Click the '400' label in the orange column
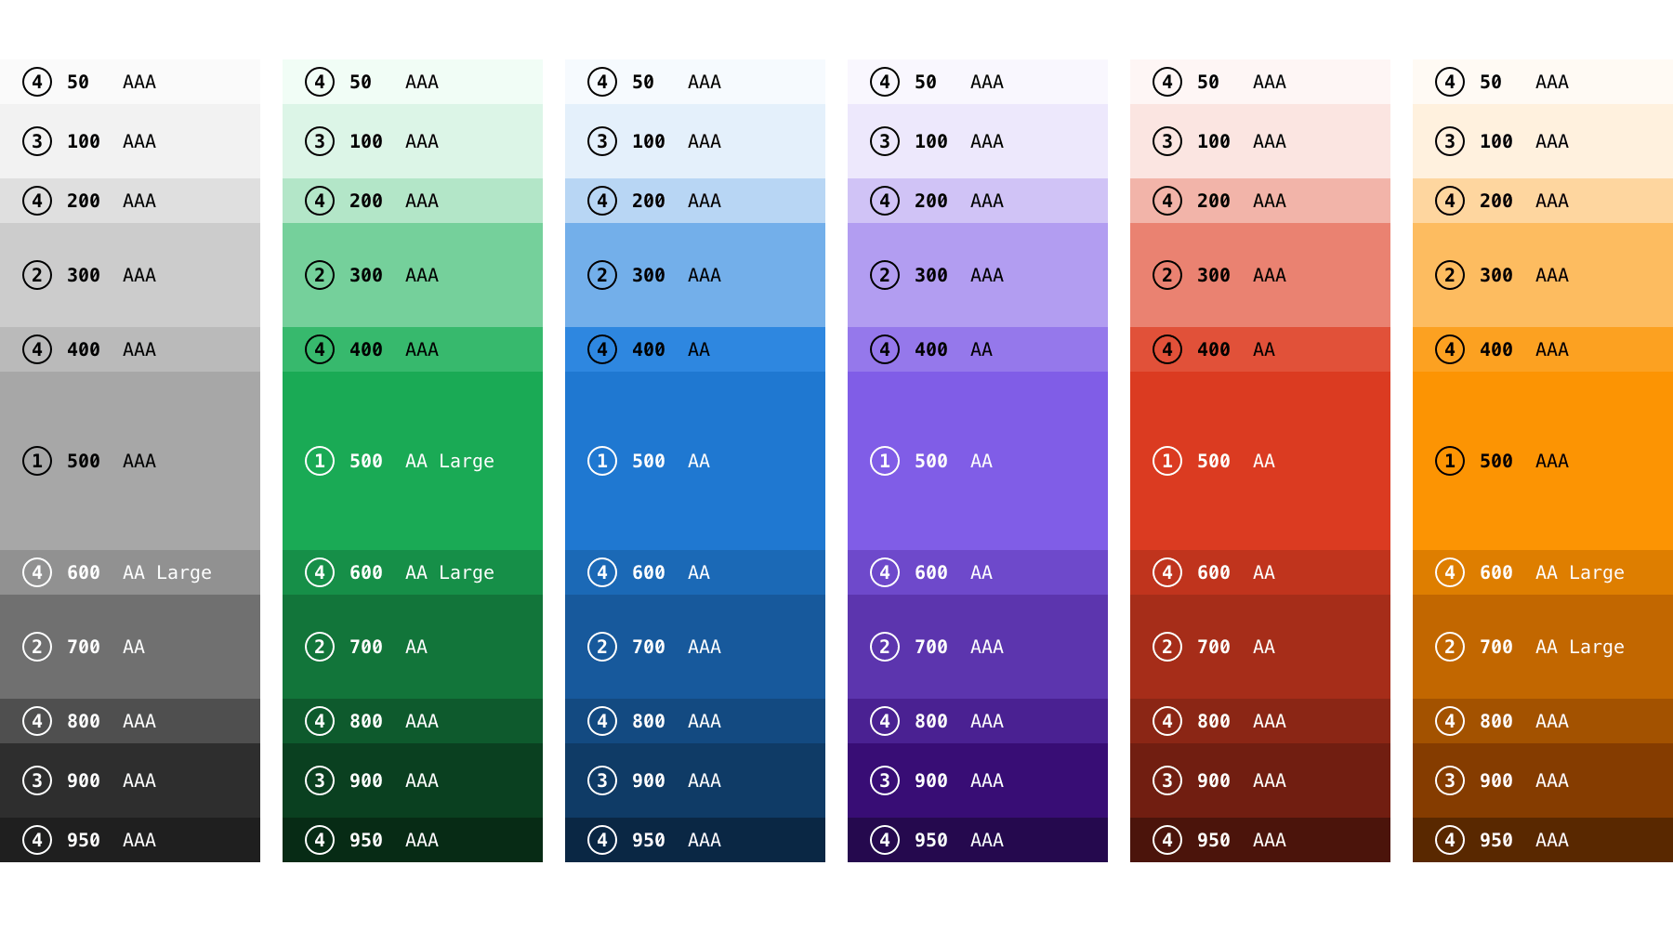Screen dimensions: 1673x931 [1496, 349]
